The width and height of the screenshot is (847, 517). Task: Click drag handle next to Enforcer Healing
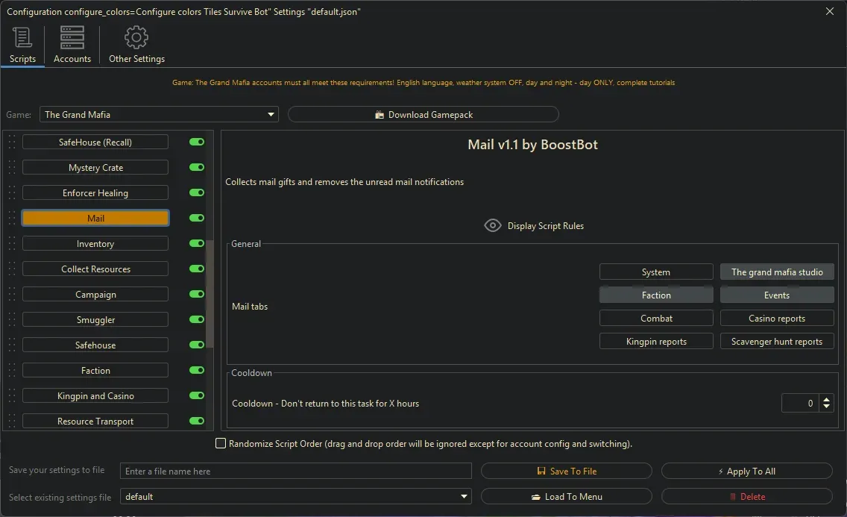[x=12, y=193]
